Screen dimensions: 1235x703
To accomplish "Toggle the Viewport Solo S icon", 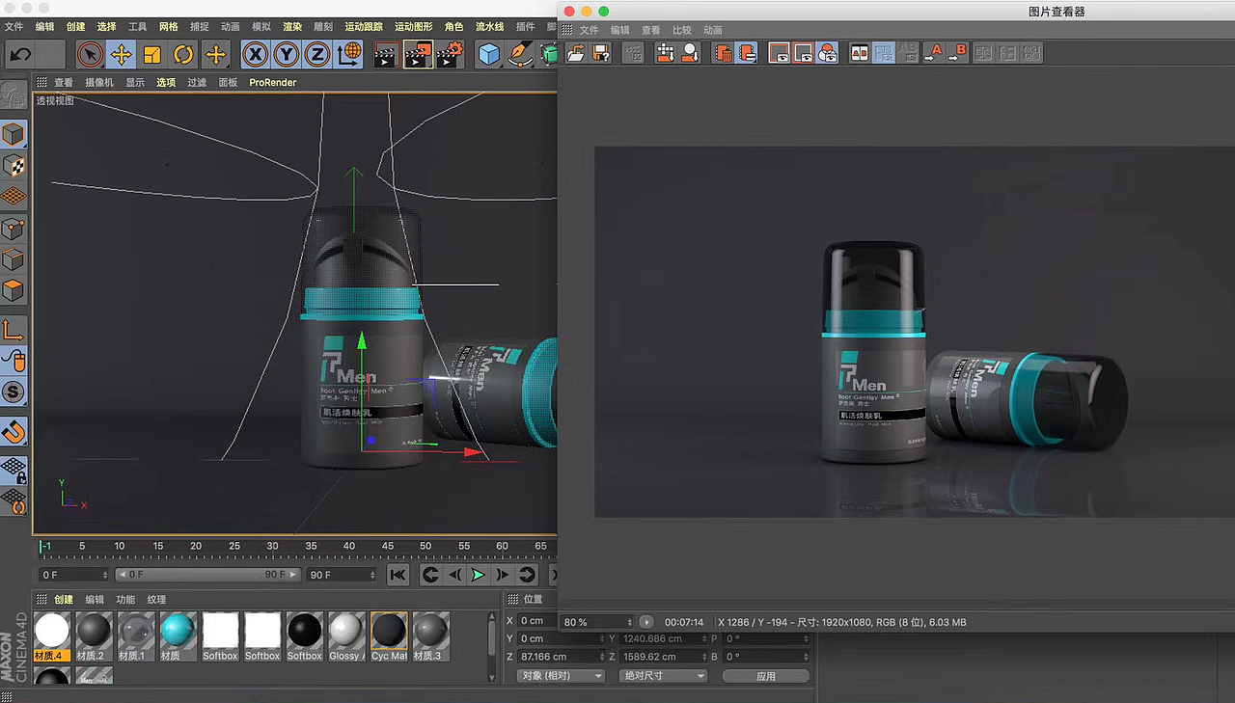I will (14, 392).
